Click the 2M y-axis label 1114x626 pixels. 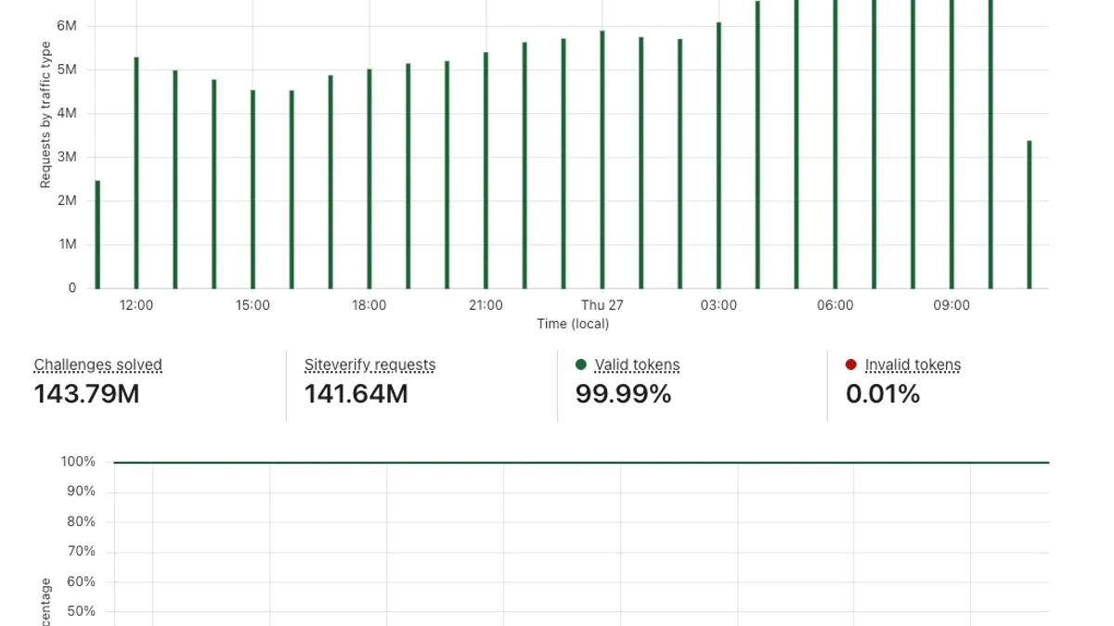[x=67, y=200]
